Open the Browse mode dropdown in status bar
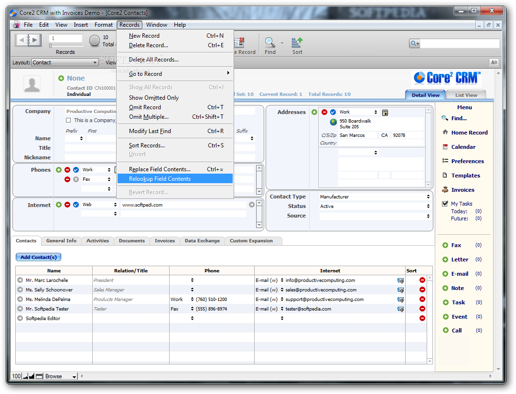The image size is (516, 394). point(60,376)
